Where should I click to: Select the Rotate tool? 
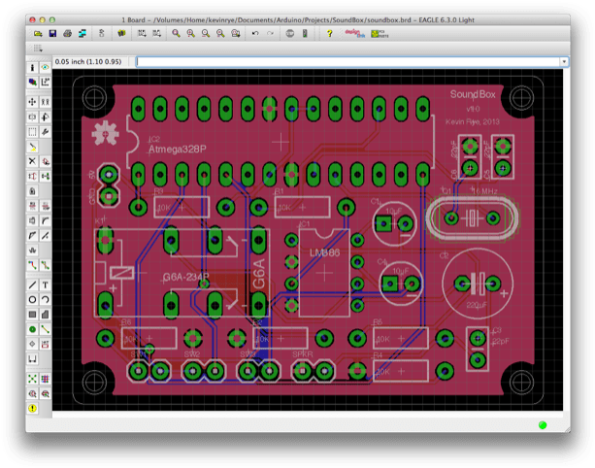click(x=46, y=117)
